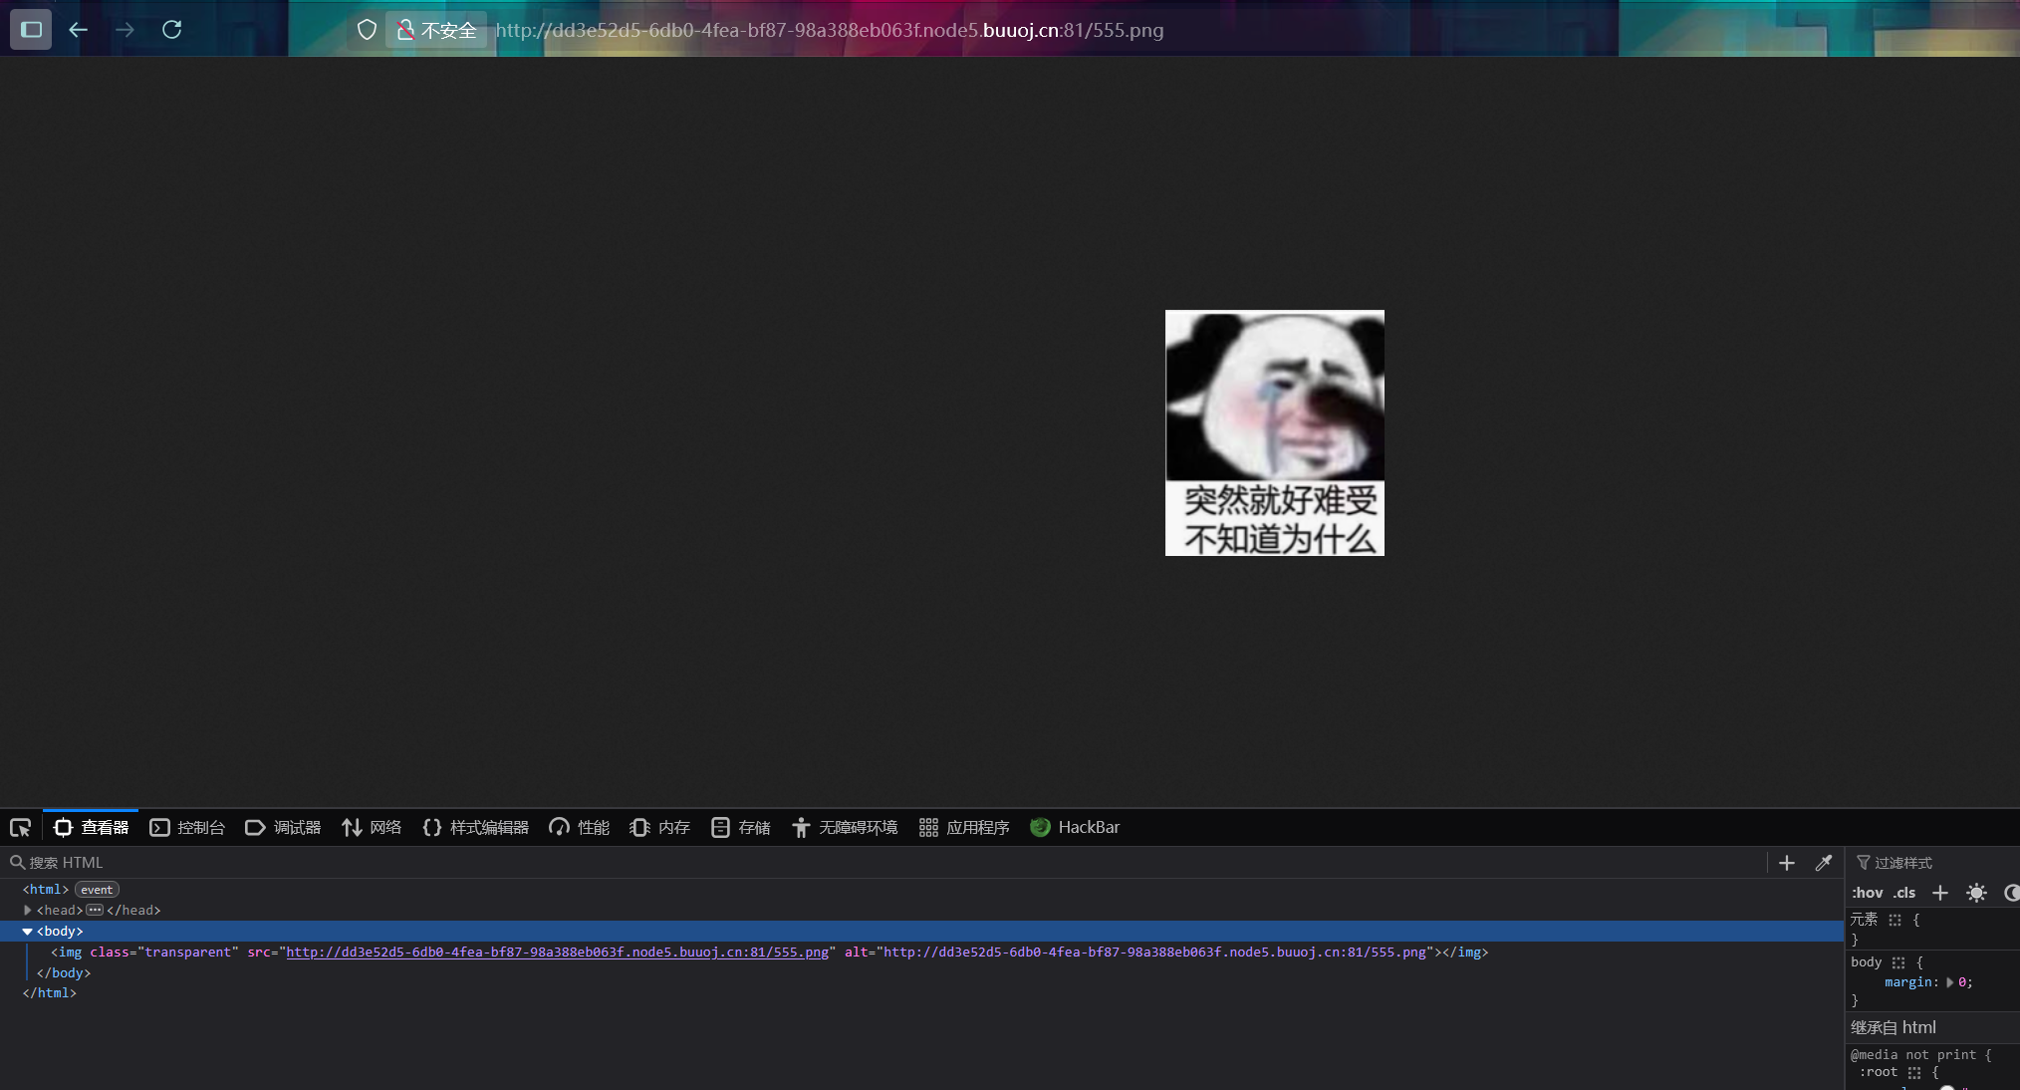Click the class="transparent" attribute value

187,953
